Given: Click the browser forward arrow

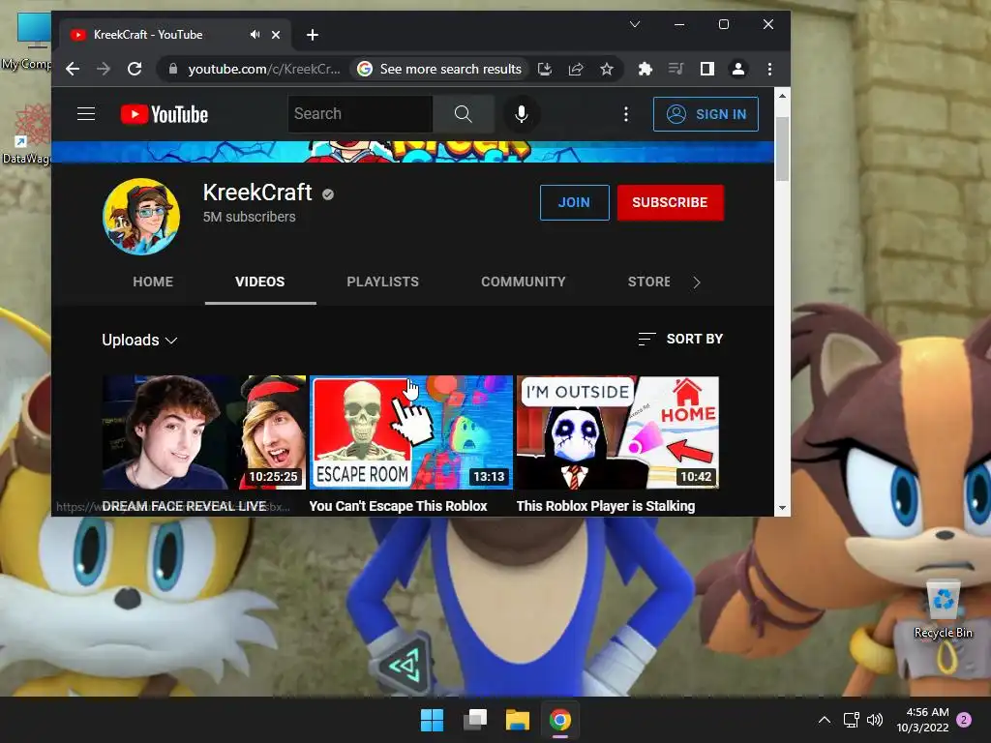Looking at the screenshot, I should click(104, 69).
